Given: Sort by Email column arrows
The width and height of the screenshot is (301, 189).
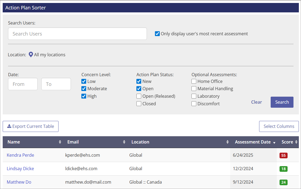Looking at the screenshot, I should [124, 142].
